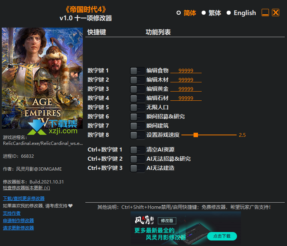Click the 数字键 8 hotkey label
This screenshot has height=246, width=287.
tap(98, 135)
